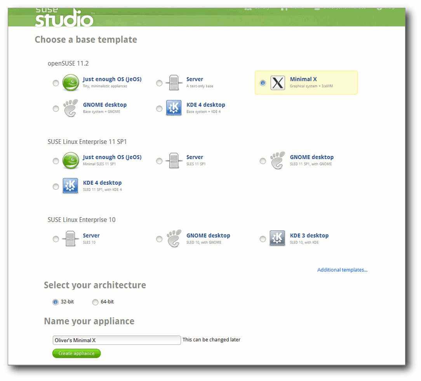The image size is (421, 381).
Task: Click the openSUSE 11.2 GNOME desktop title
Action: 105,105
